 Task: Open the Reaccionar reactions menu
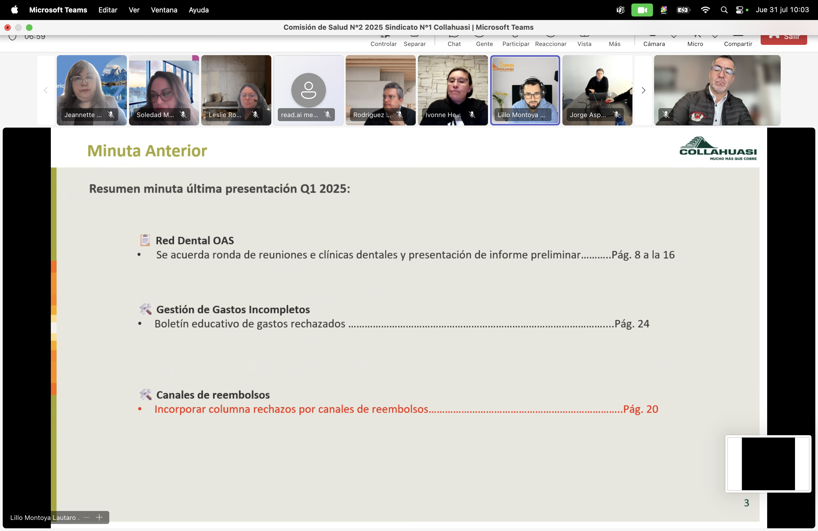pos(550,41)
